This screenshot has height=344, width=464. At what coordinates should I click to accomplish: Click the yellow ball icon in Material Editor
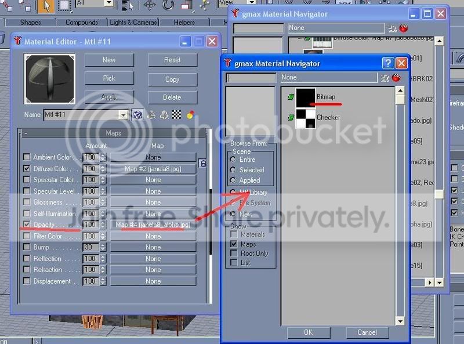coord(190,114)
